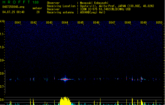
Task: Click the 0041 time marker
Action: coord(18,23)
